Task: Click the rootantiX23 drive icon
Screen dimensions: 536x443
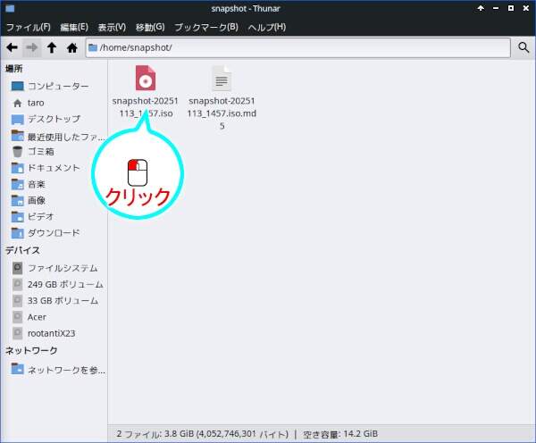Action: 18,333
